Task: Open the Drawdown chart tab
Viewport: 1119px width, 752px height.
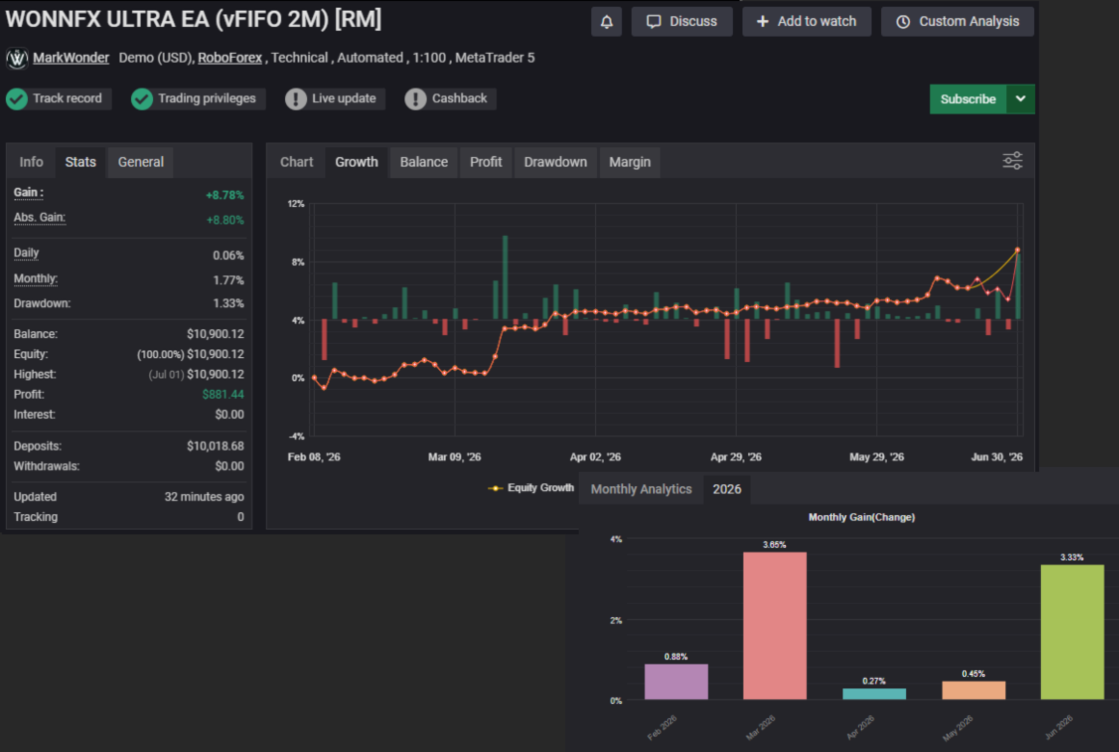Action: 556,162
